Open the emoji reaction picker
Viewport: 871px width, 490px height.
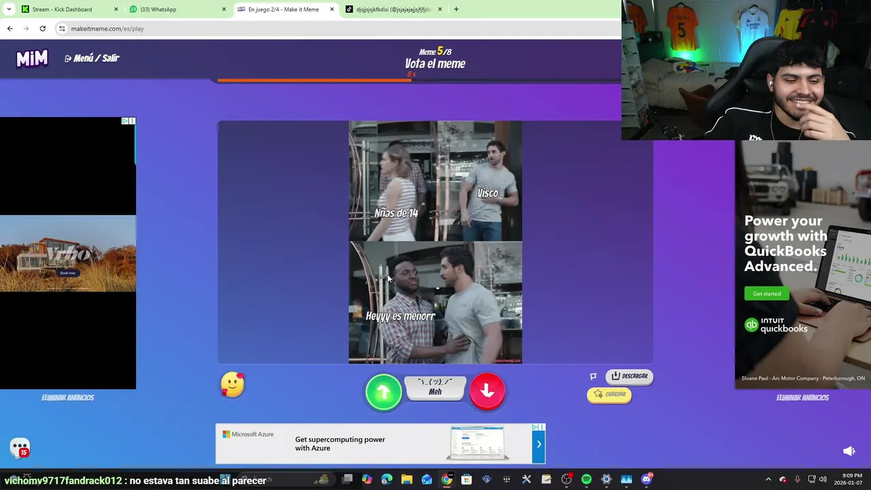(233, 385)
